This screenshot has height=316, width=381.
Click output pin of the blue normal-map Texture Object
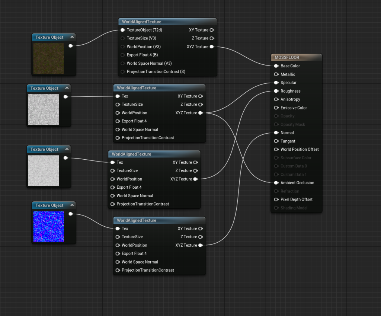click(71, 214)
